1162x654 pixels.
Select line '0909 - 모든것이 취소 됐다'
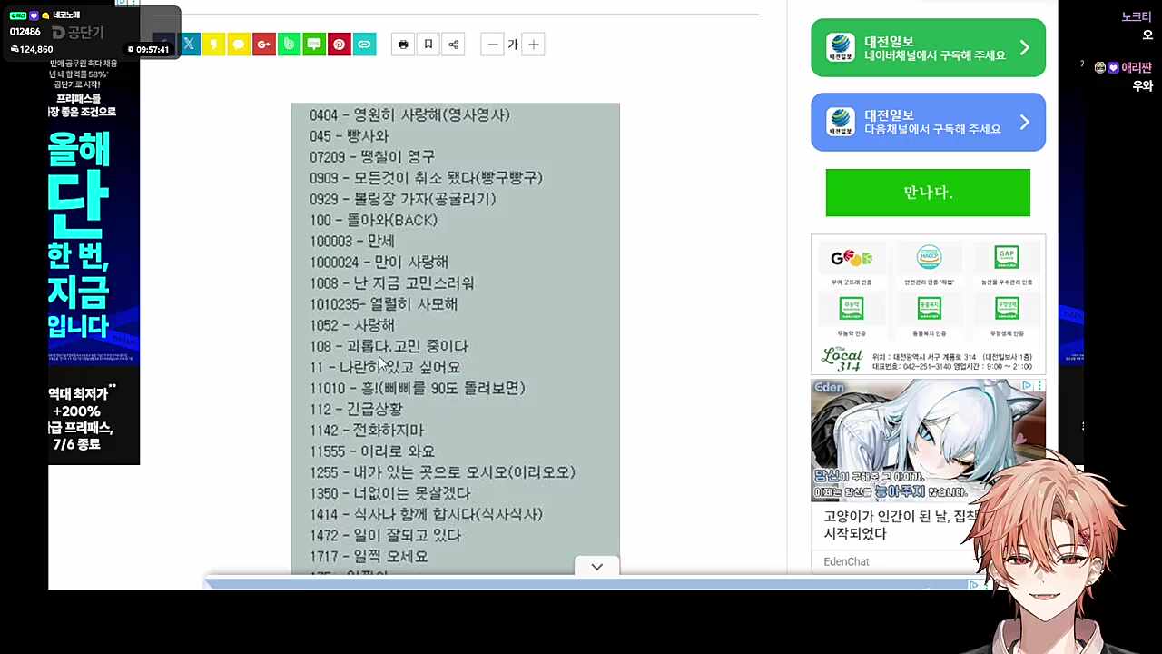point(426,178)
